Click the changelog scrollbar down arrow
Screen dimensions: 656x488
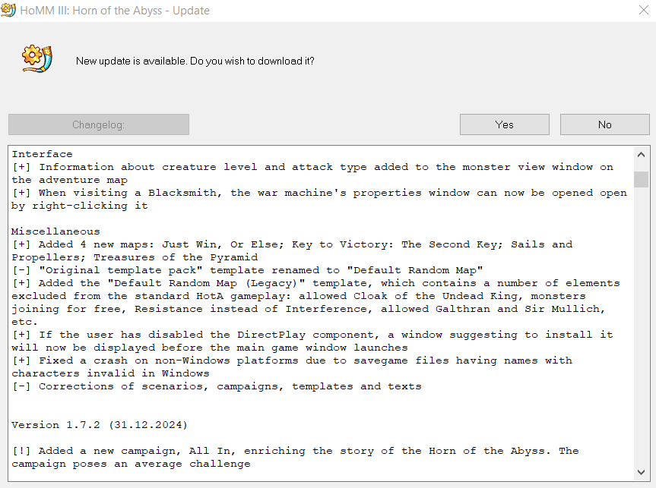tap(641, 472)
